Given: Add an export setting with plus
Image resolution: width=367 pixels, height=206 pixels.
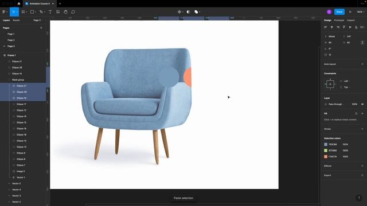Looking at the screenshot, I should 362,175.
